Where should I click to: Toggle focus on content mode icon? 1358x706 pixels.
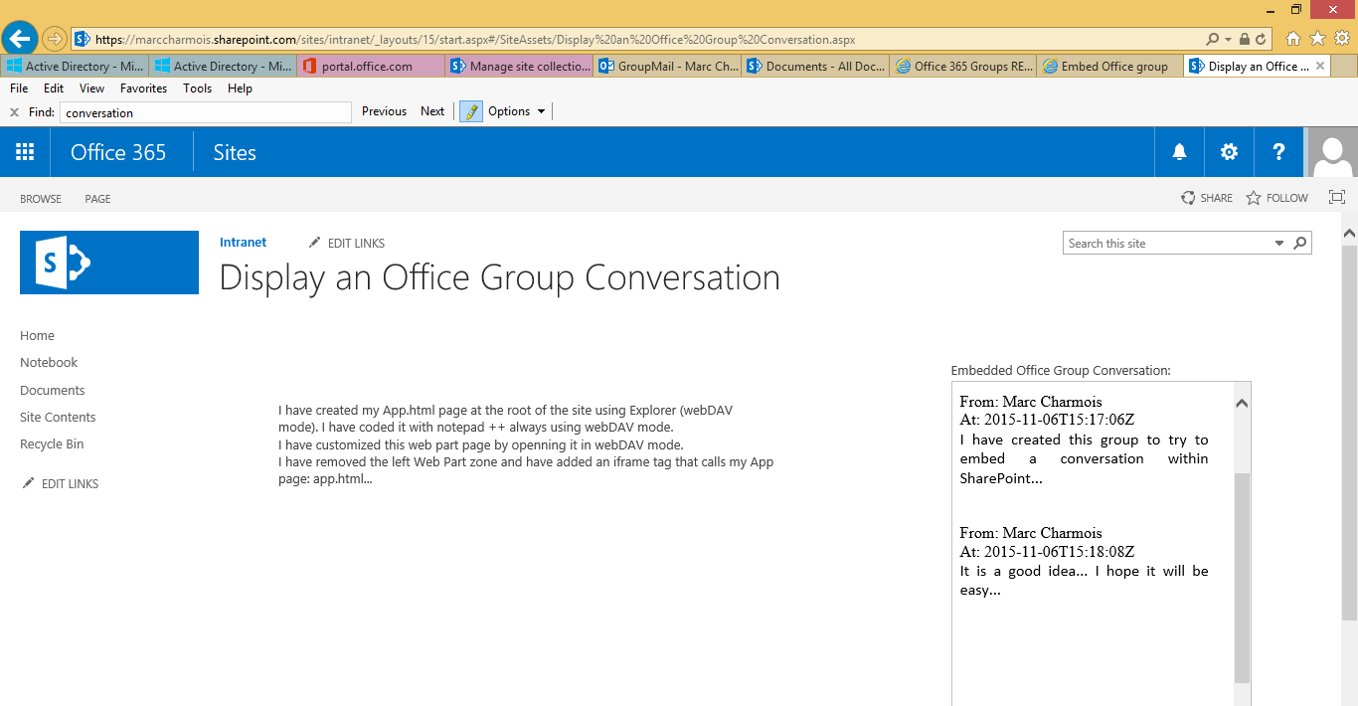1337,198
